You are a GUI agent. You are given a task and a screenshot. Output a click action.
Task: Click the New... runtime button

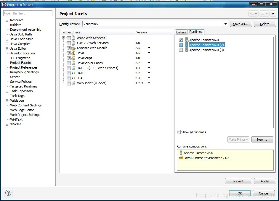coord(262,140)
